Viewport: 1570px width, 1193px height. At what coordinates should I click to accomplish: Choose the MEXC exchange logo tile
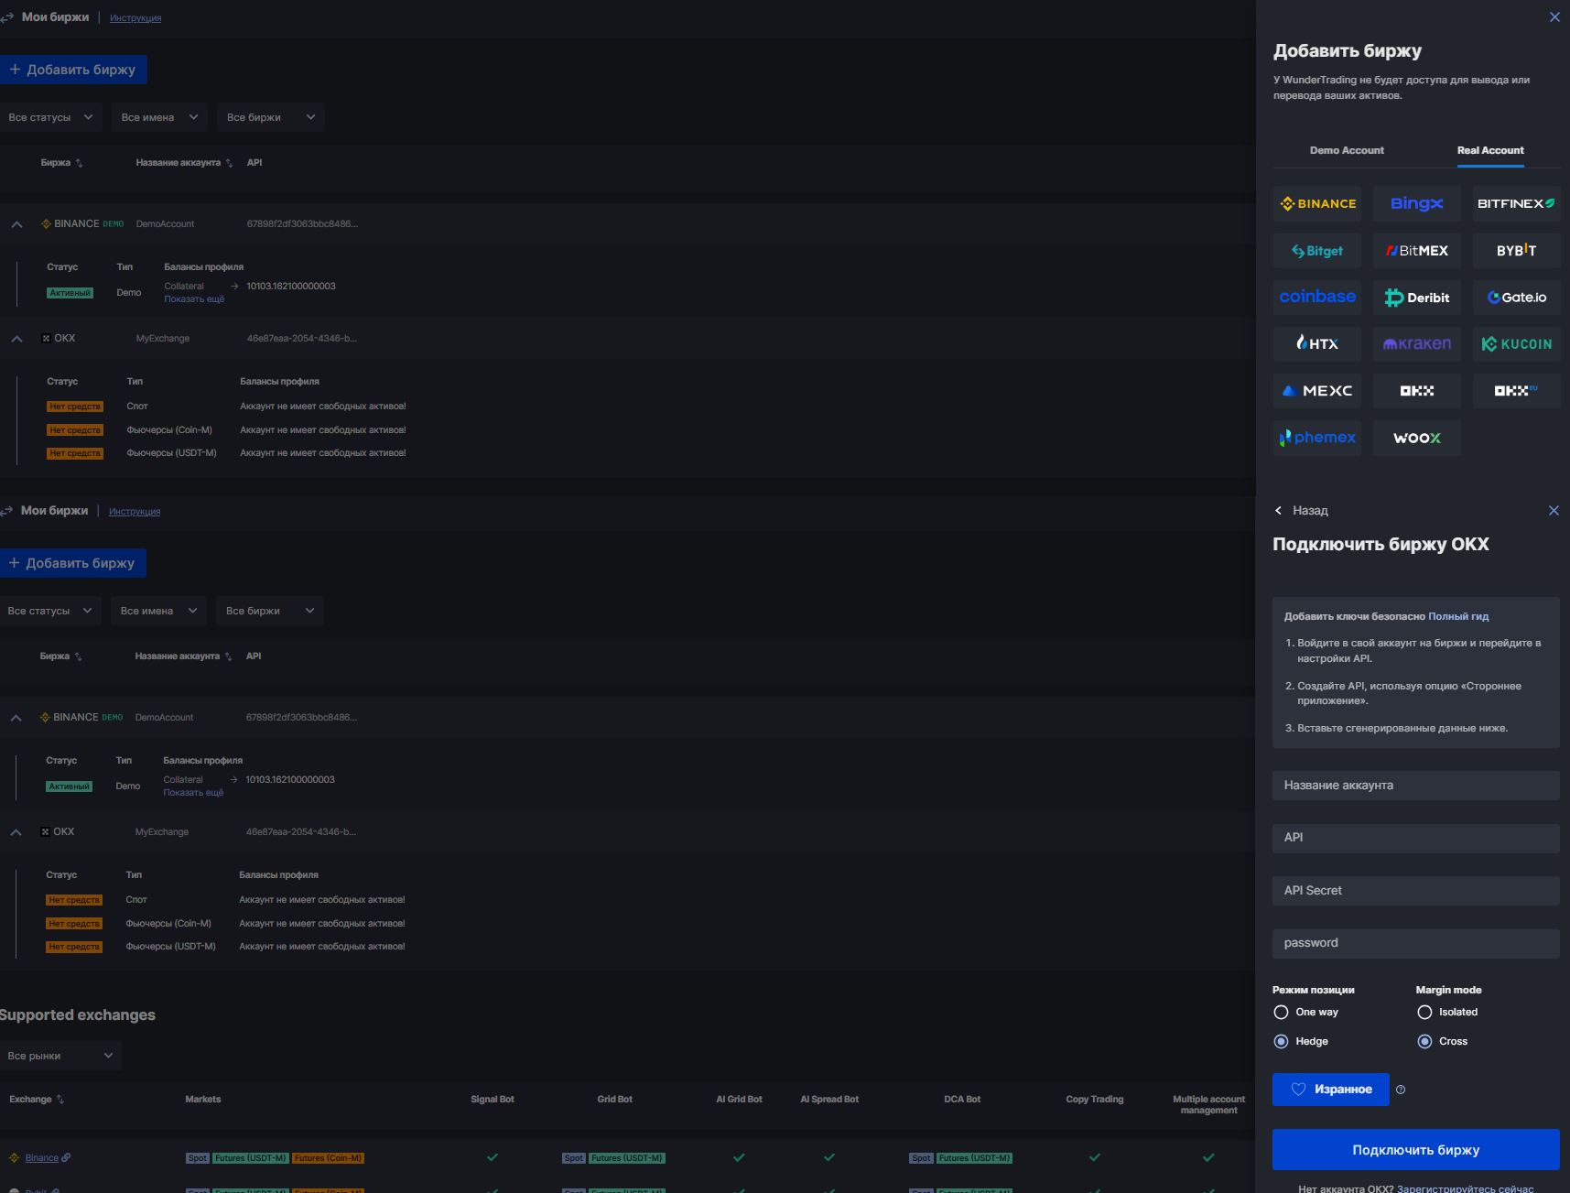(x=1316, y=390)
